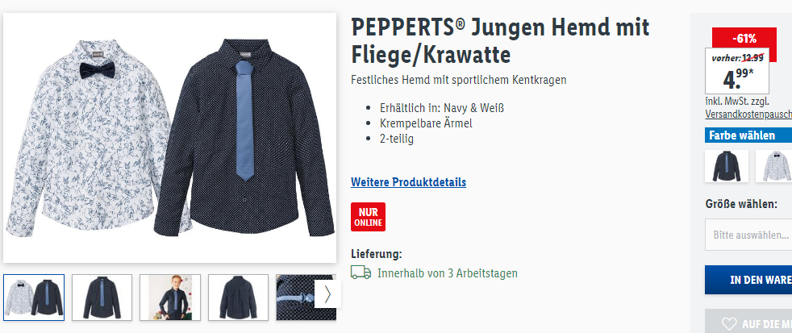
Task: Click the PEPPERTS product title
Action: pos(500,40)
